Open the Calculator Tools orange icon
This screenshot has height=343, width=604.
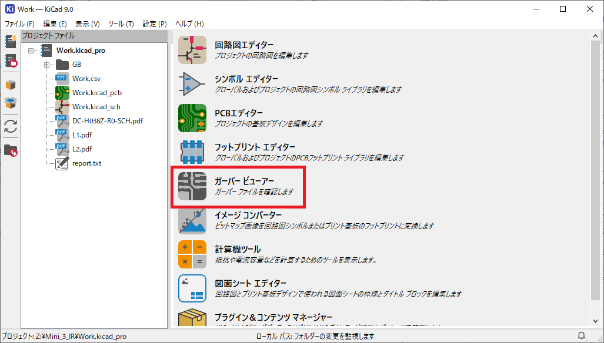click(192, 254)
